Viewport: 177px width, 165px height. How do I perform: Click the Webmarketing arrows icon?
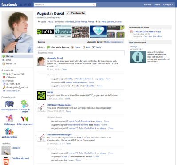point(9,131)
